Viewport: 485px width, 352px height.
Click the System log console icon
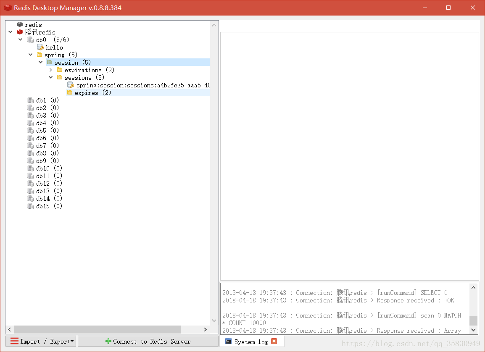pyautogui.click(x=228, y=341)
